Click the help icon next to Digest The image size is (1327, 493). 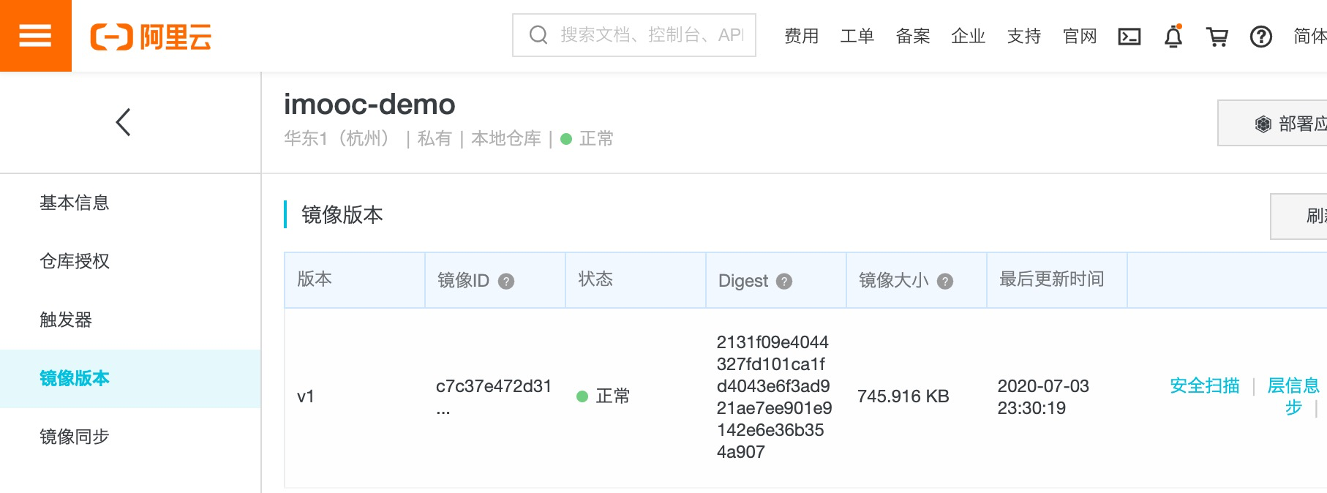(x=784, y=281)
